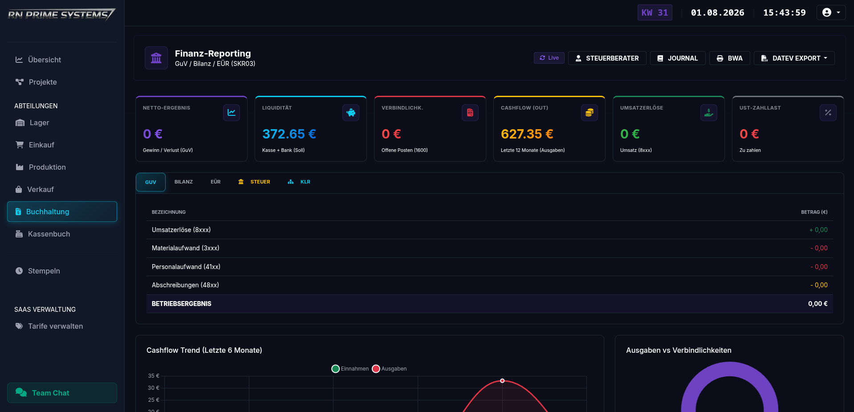The image size is (854, 412).
Task: Click the BWA printer icon
Action: pyautogui.click(x=720, y=58)
